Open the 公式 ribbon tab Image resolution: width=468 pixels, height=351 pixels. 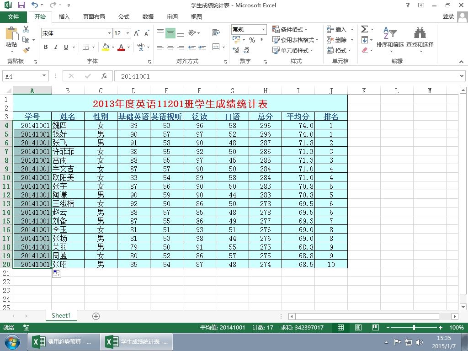[123, 17]
